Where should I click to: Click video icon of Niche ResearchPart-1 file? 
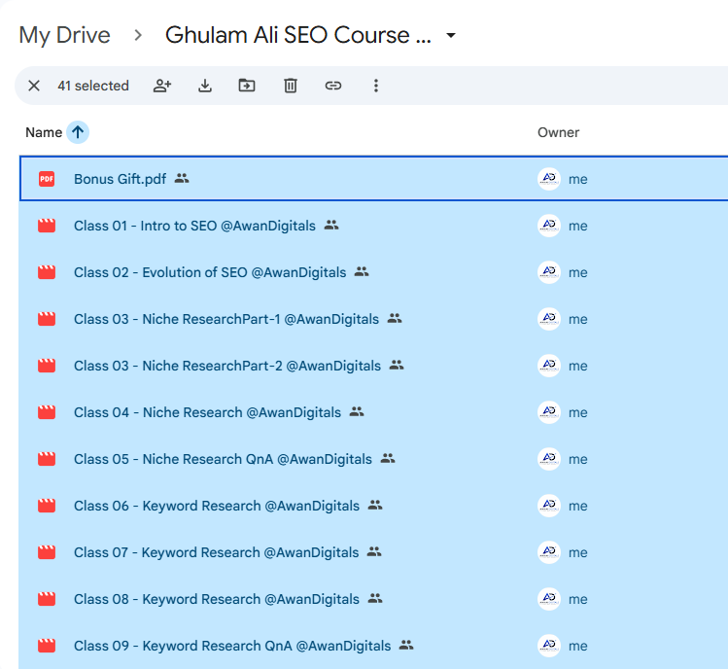coord(47,319)
